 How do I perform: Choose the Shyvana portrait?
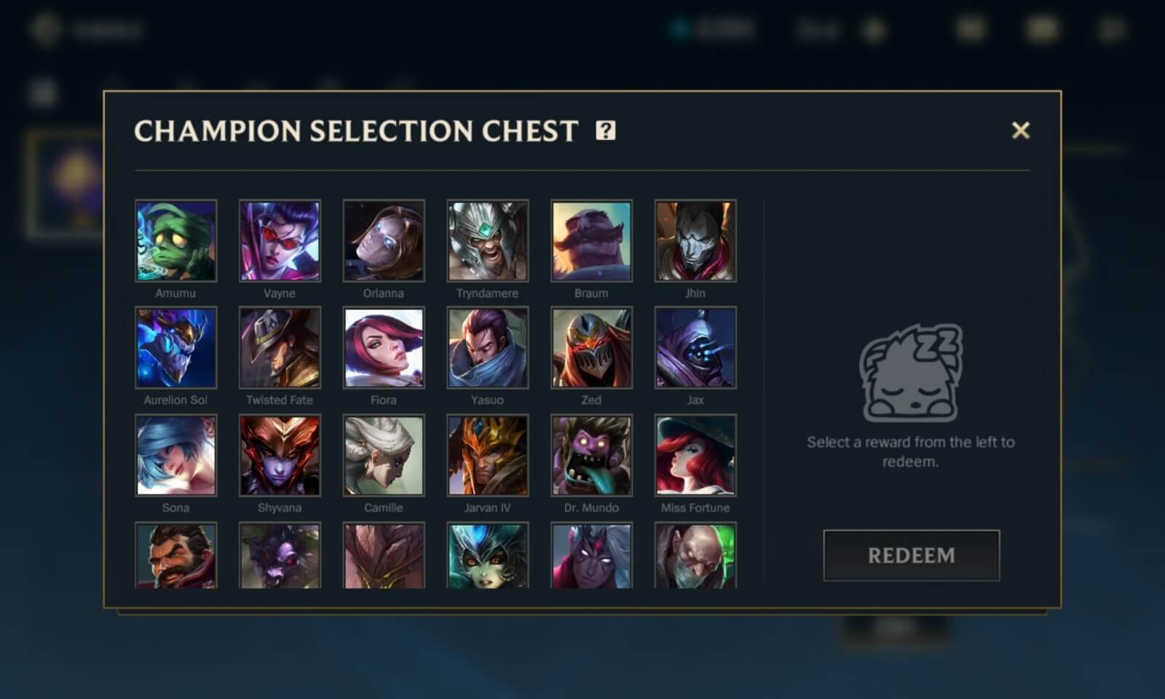tap(280, 456)
